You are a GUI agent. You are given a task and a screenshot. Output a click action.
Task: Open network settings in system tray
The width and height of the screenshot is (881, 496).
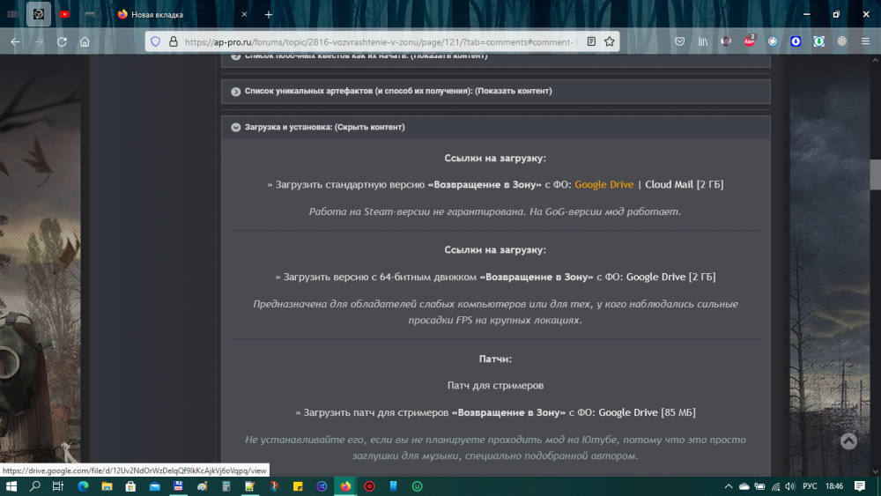[x=775, y=486]
